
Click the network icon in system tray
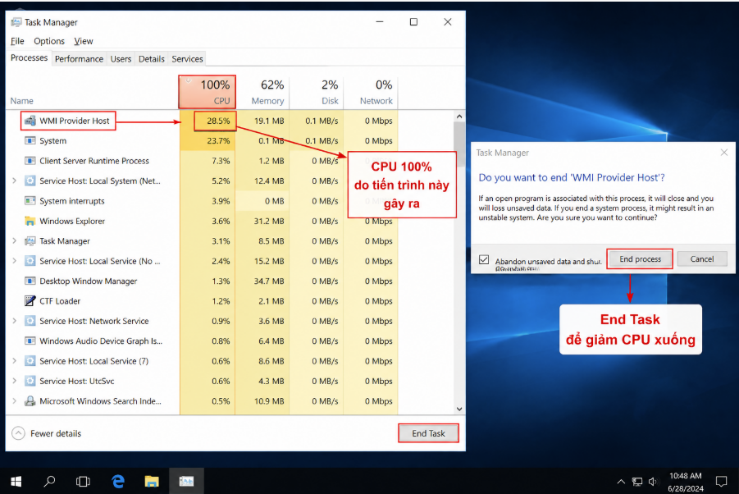point(637,481)
